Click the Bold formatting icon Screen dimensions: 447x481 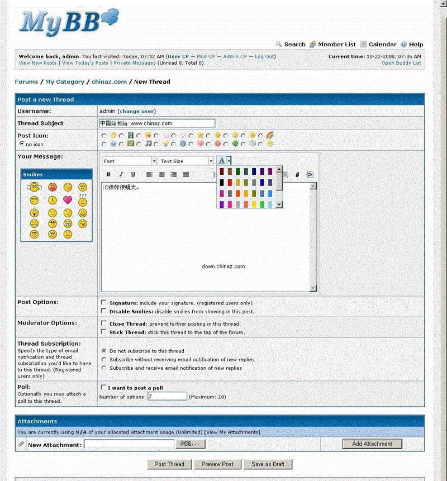(x=108, y=175)
